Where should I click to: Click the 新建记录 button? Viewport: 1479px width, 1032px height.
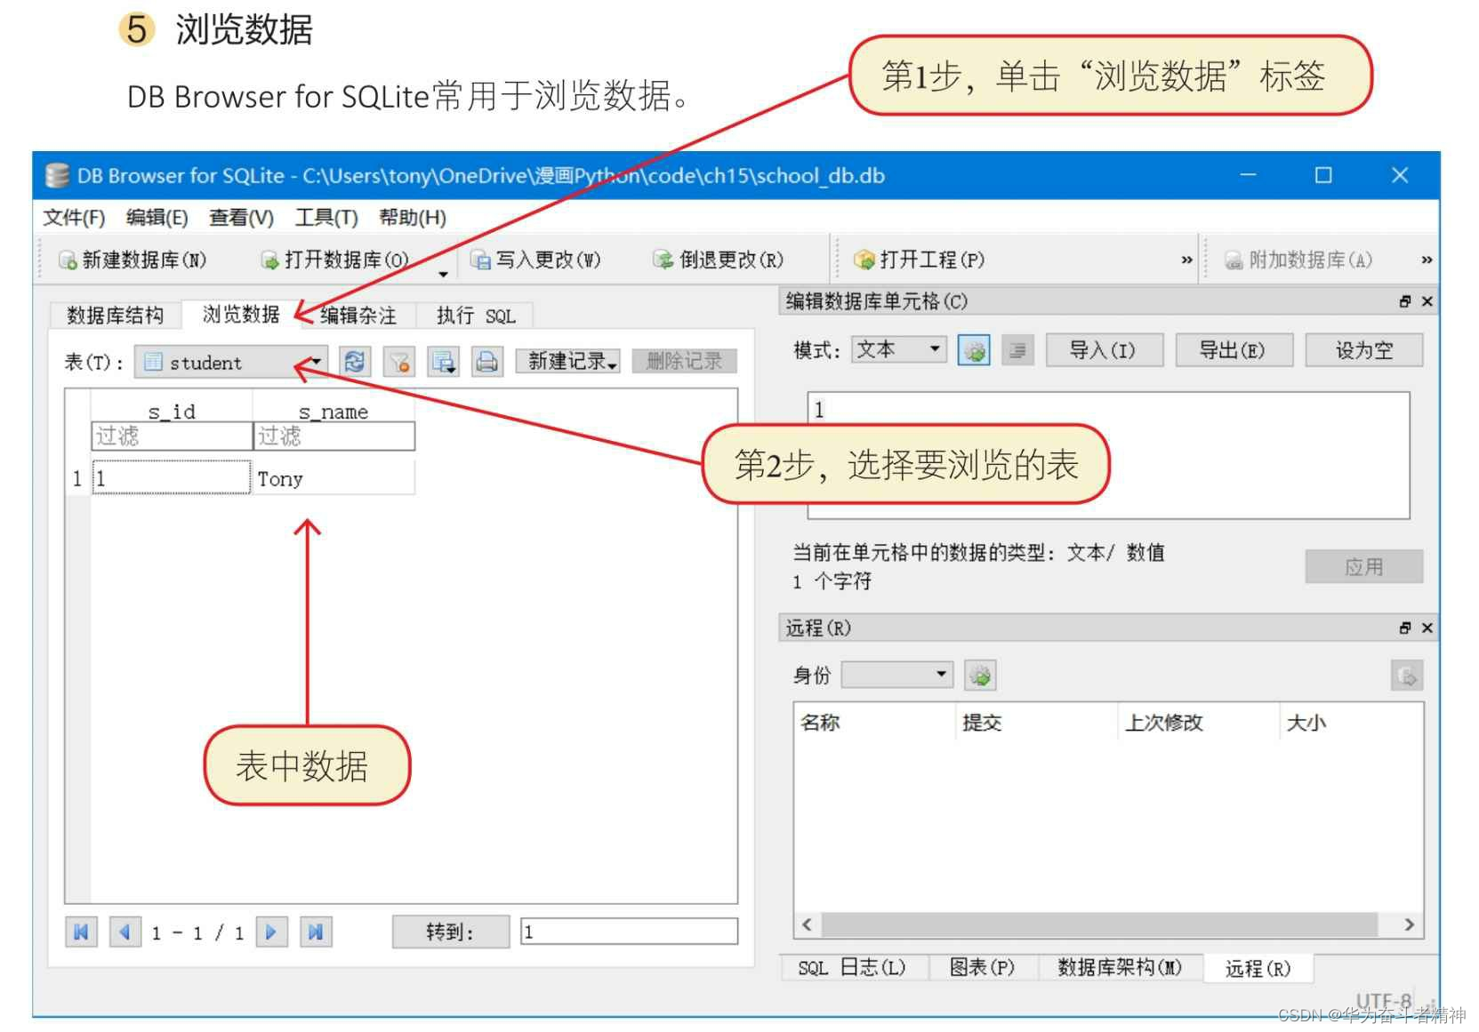568,361
